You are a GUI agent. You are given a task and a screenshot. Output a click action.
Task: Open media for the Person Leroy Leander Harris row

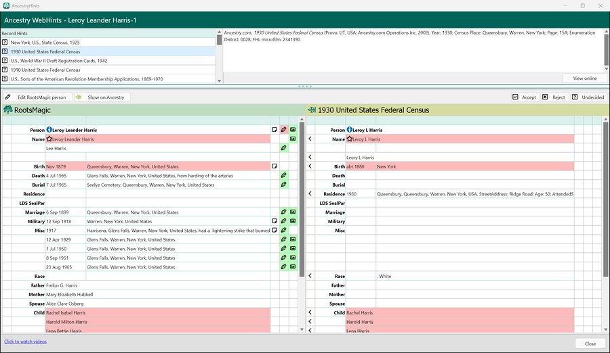click(293, 130)
